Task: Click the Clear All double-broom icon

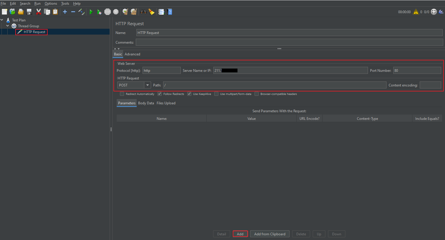Action: (134, 12)
